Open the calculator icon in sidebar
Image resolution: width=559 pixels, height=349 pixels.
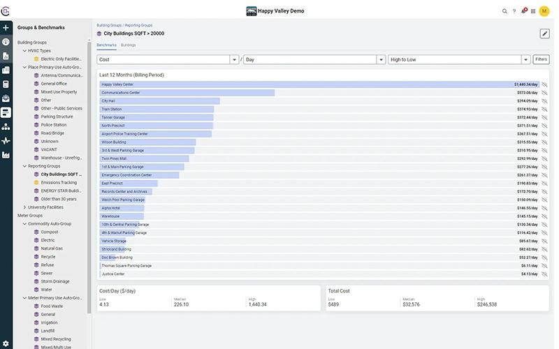click(6, 84)
